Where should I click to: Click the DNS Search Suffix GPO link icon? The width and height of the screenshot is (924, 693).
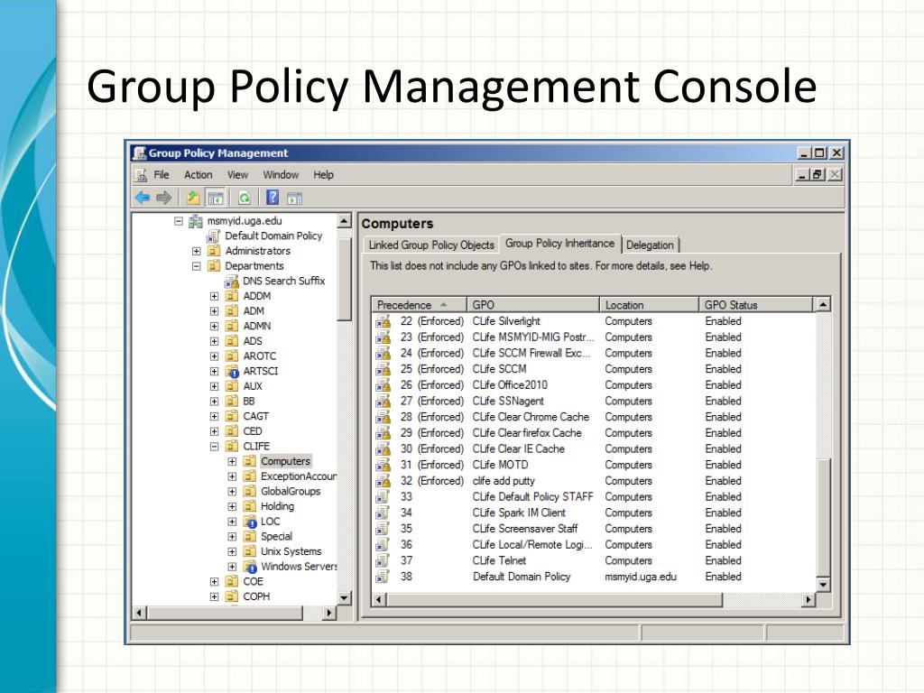(x=231, y=282)
